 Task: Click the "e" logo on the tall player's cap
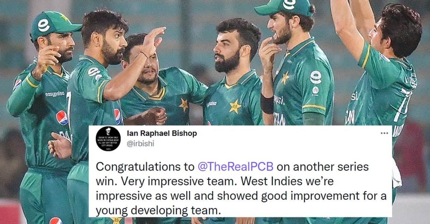[289, 4]
